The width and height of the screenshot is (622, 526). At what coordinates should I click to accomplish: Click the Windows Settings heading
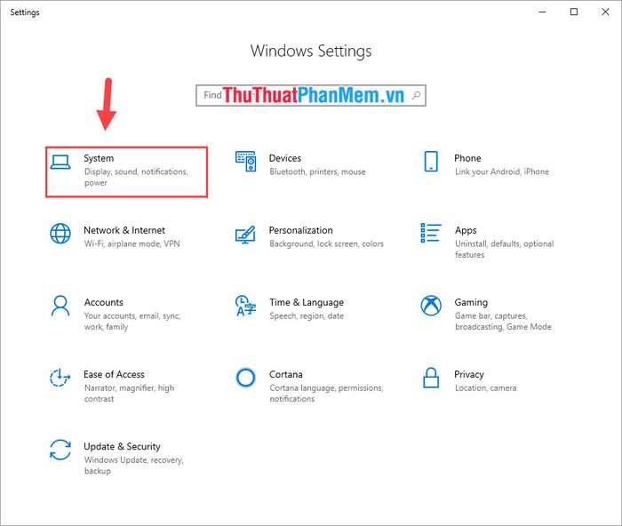click(311, 51)
